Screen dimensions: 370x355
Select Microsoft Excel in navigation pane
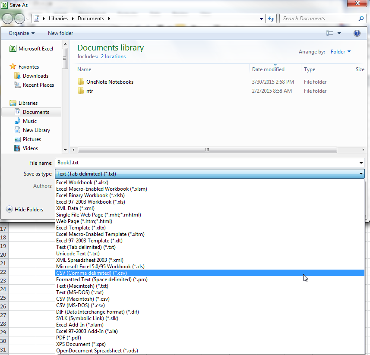tap(31, 49)
